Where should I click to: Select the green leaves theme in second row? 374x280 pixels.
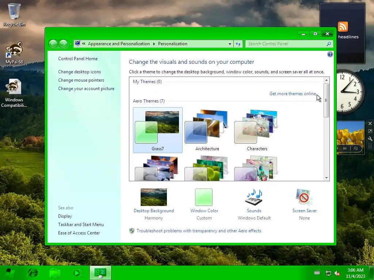click(207, 168)
